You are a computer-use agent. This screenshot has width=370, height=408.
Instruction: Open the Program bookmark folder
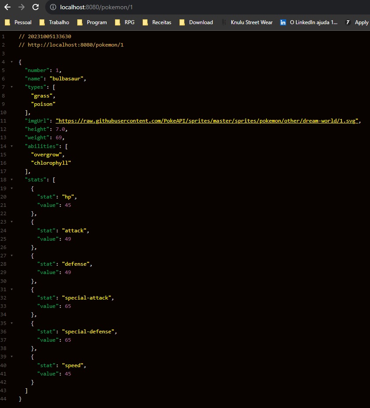click(92, 22)
